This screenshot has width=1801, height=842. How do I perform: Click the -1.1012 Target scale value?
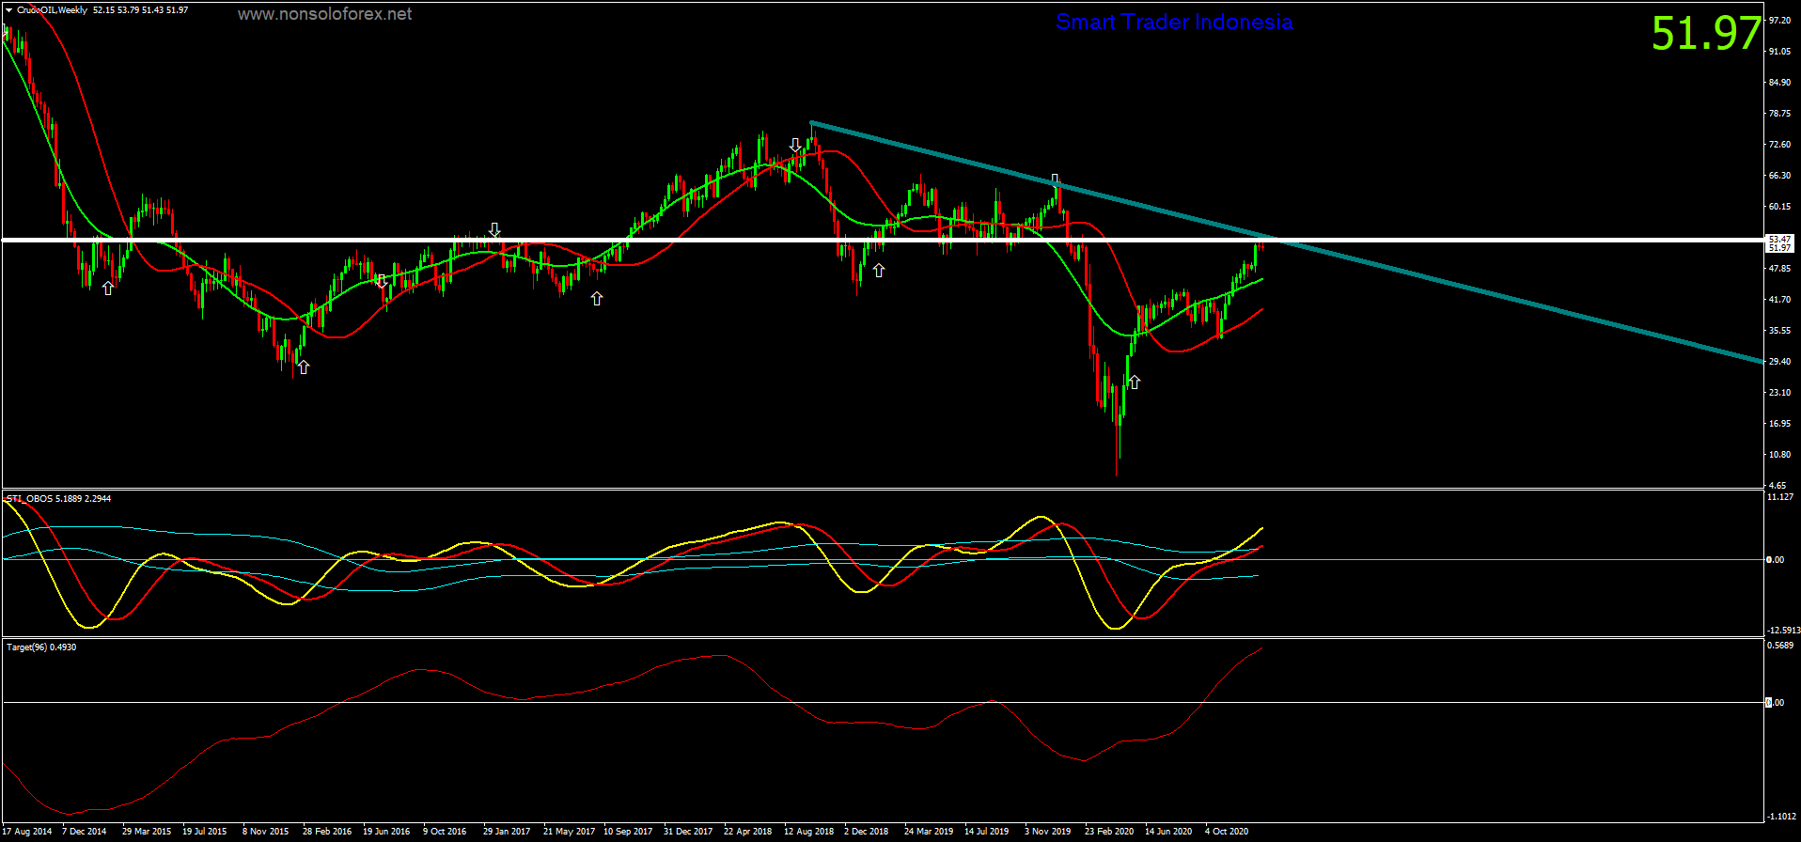coord(1782,817)
